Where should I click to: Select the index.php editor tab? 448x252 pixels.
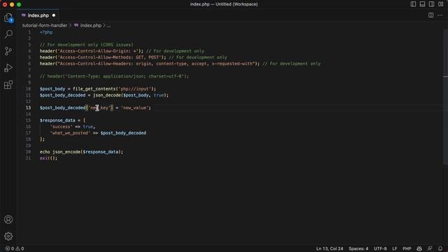click(x=38, y=15)
